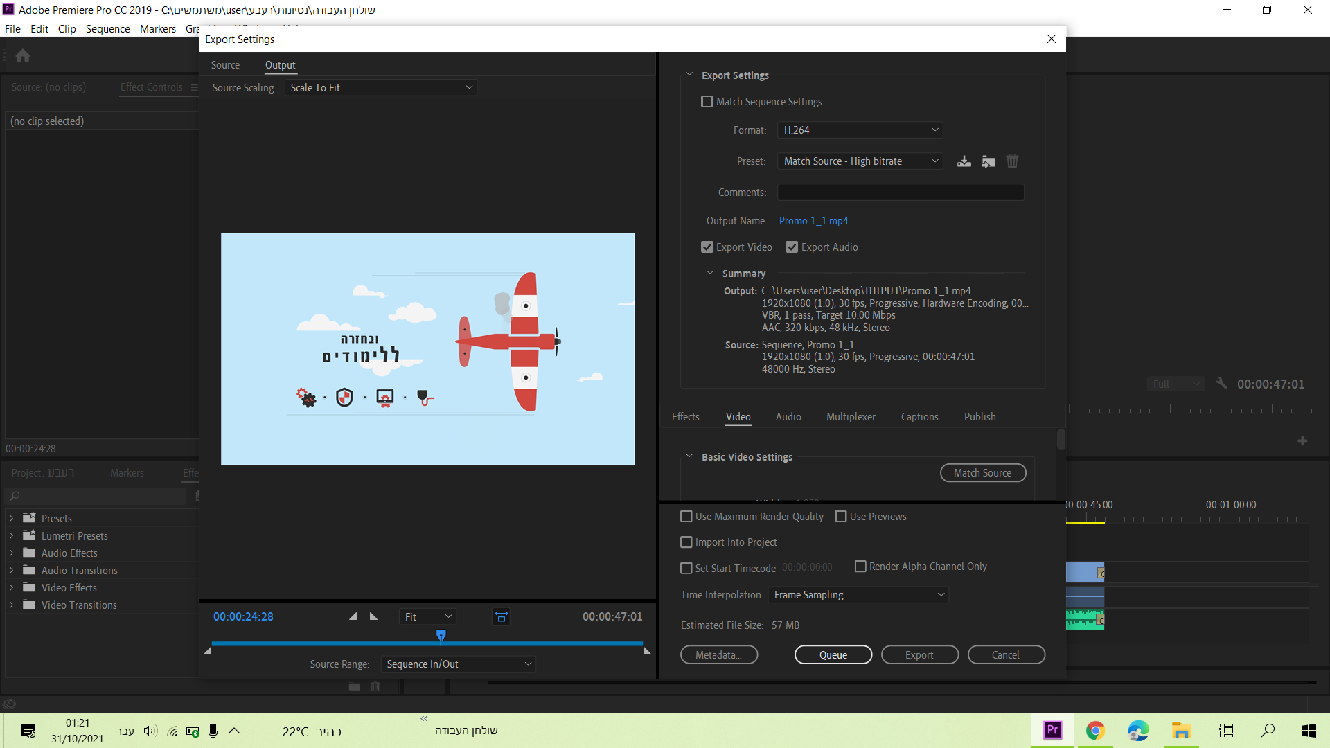Enable Use Maximum Render Quality

[686, 517]
